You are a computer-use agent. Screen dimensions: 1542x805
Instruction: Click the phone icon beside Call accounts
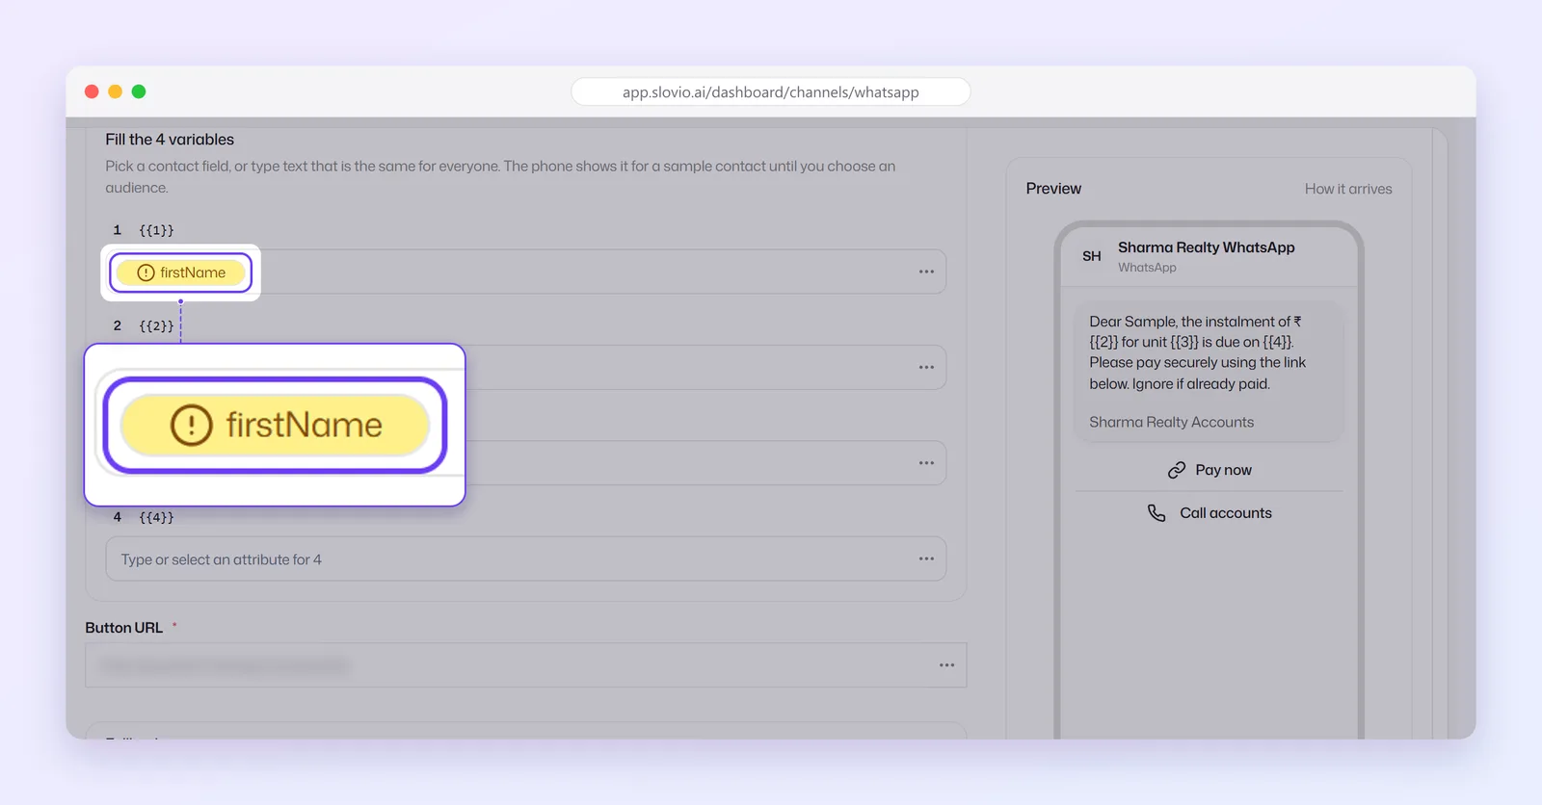tap(1156, 513)
